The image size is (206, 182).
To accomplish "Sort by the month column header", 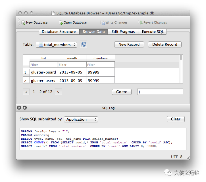I will (x=72, y=58).
